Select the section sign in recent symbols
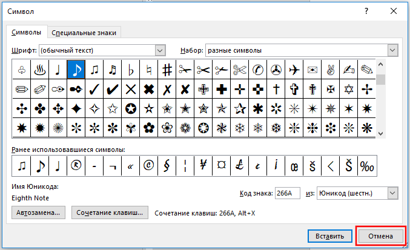Viewport: 410px width, 250px height. pyautogui.click(x=167, y=166)
